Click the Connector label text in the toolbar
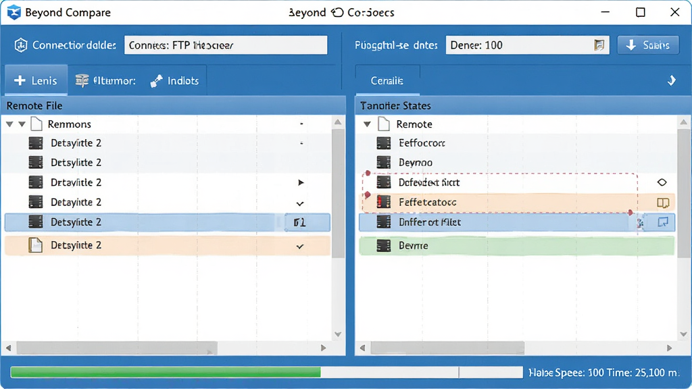This screenshot has width=692, height=389. (74, 45)
